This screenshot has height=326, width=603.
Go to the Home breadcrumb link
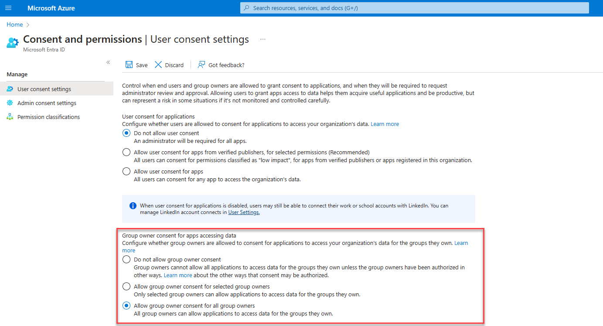[14, 24]
